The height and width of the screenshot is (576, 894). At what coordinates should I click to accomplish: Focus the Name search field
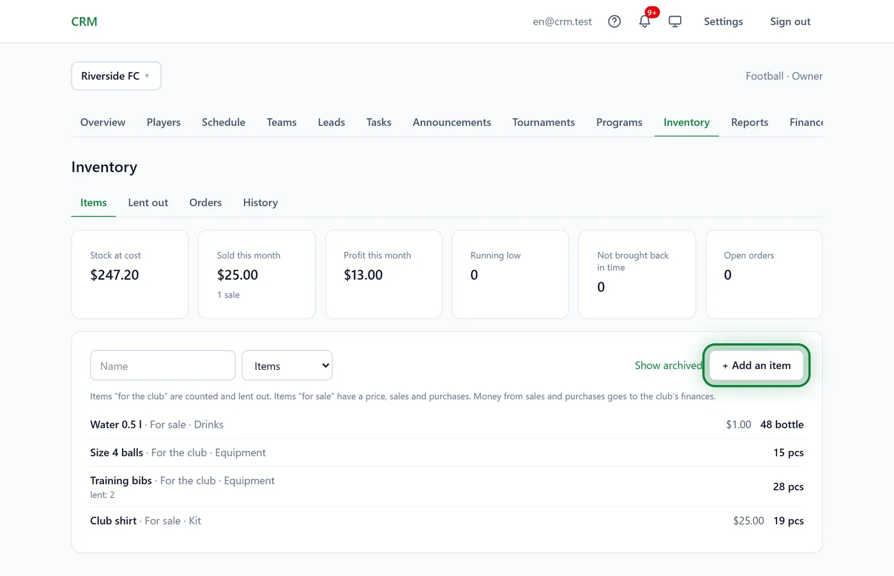click(163, 366)
